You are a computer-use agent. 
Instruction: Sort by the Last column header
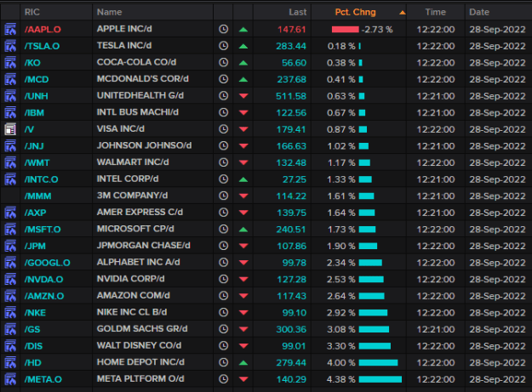pyautogui.click(x=298, y=12)
